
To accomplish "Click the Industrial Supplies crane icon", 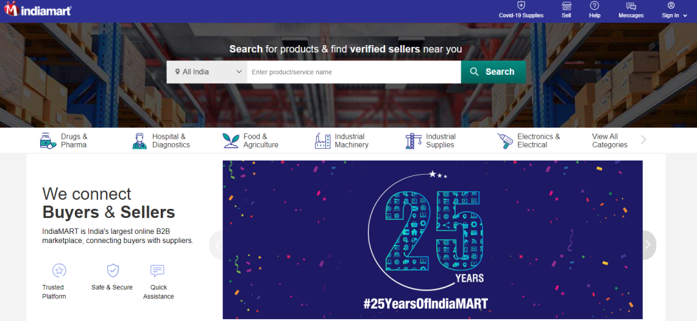I will tap(413, 141).
